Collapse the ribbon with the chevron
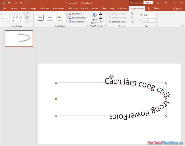The height and width of the screenshot is (146, 185). (x=182, y=26)
